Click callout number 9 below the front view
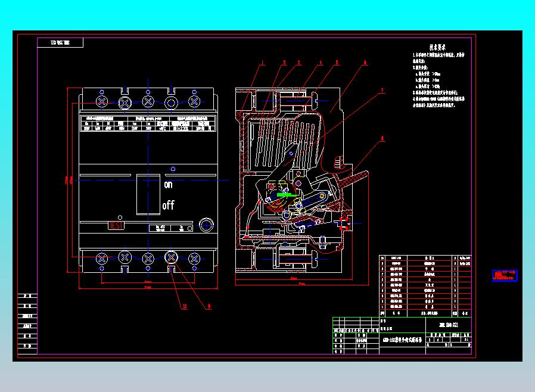This screenshot has height=392, width=535. coord(209,307)
